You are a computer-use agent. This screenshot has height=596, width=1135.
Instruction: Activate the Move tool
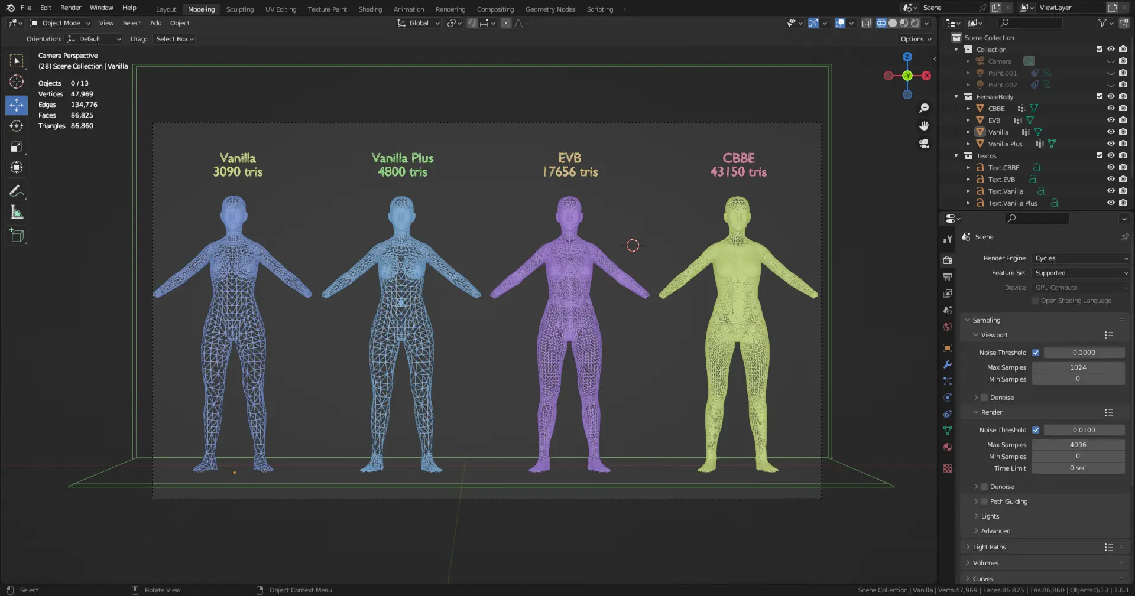[x=17, y=105]
